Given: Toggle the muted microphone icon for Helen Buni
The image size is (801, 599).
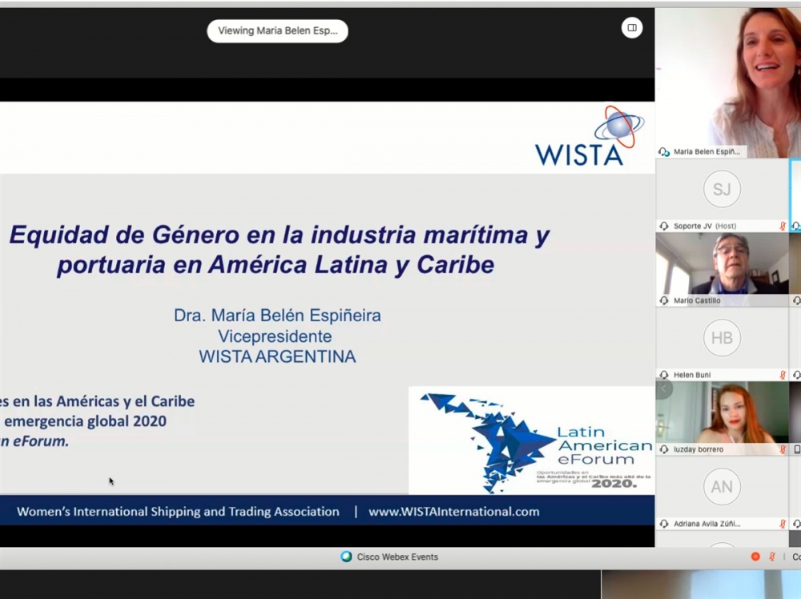Looking at the screenshot, I should [x=782, y=375].
